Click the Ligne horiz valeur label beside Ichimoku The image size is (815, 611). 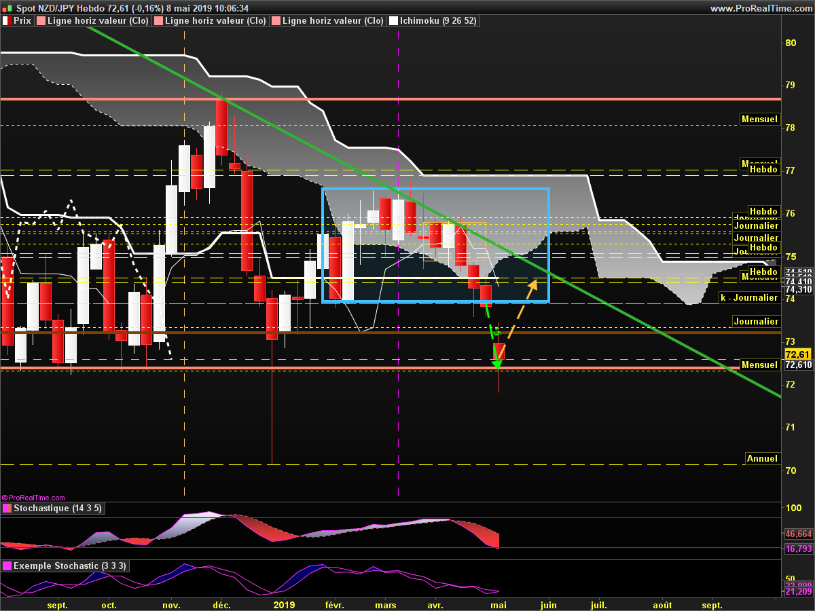333,21
